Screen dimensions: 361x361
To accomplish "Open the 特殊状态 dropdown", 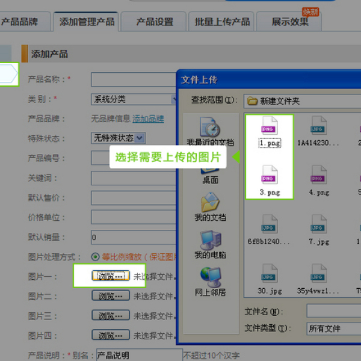I will pyautogui.click(x=119, y=138).
